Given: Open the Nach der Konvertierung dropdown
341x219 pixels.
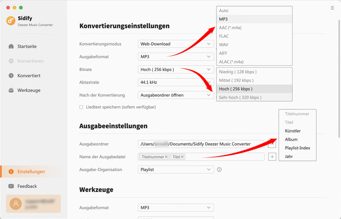Looking at the screenshot, I should (x=176, y=95).
